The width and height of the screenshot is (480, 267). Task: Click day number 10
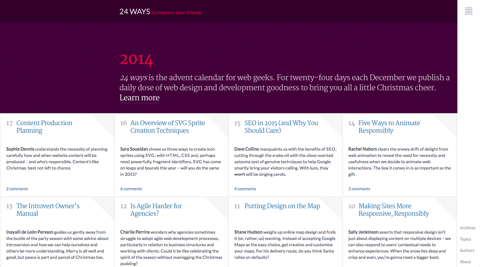coord(352,206)
